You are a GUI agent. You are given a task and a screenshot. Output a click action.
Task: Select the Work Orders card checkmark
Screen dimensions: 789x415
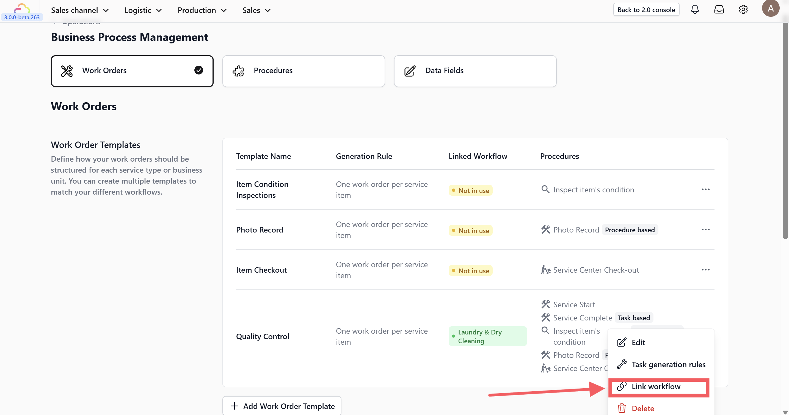[198, 70]
